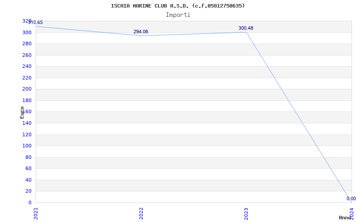Click the 140 y-axis tick label
This screenshot has width=356, height=222.
click(x=27, y=123)
